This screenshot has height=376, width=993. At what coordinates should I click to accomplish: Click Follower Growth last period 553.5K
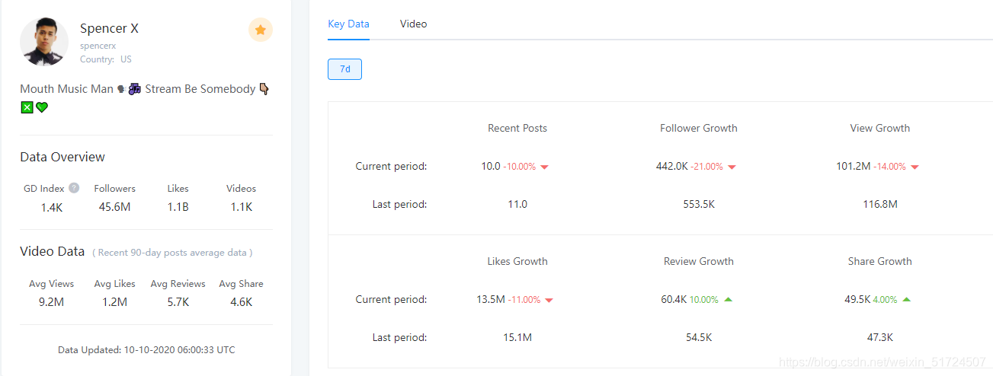click(x=699, y=204)
